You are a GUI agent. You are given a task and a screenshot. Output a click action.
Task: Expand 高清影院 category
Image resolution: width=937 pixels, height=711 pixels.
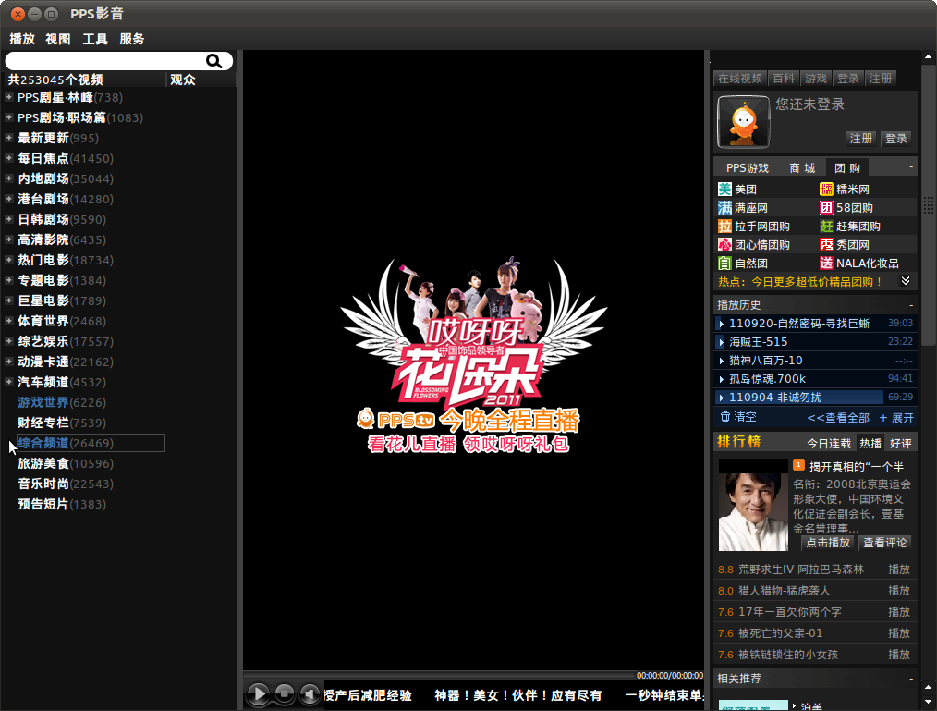9,239
